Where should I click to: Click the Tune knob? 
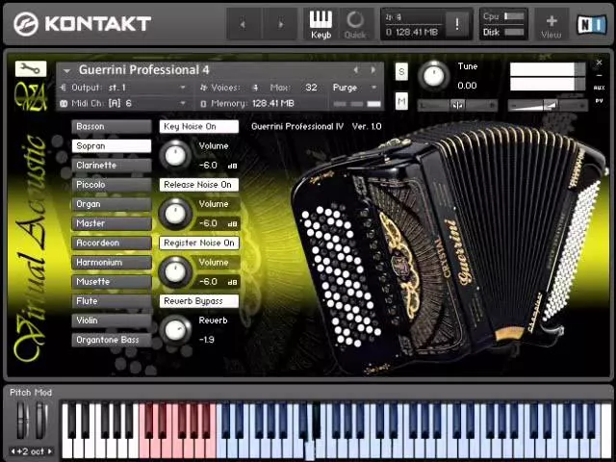coord(434,76)
